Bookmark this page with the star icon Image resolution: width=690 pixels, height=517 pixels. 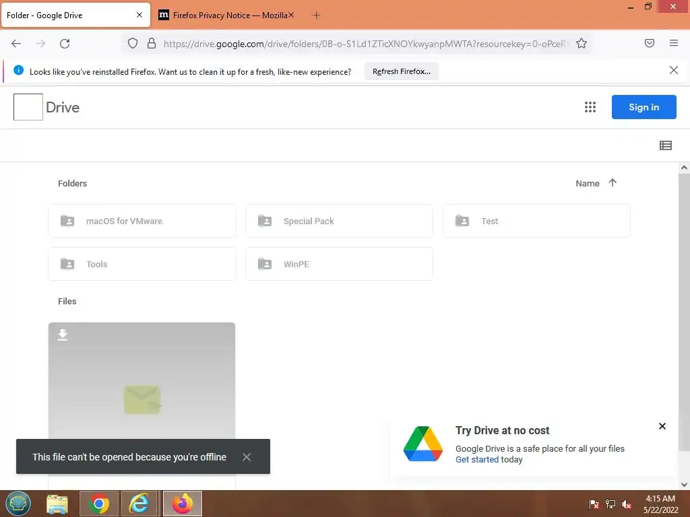point(582,43)
